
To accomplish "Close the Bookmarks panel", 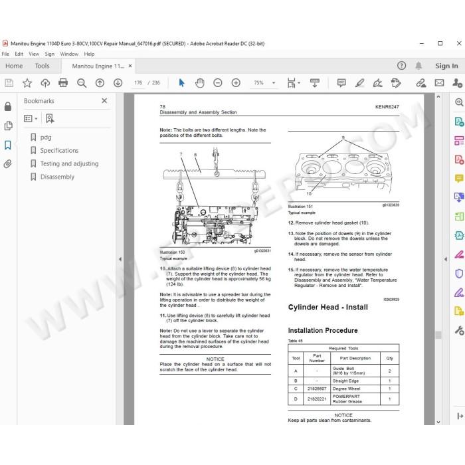I will pyautogui.click(x=104, y=101).
